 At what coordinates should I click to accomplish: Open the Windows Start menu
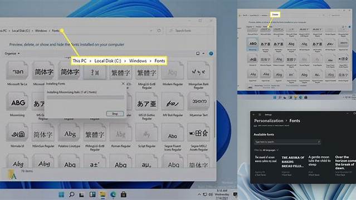(x=61, y=194)
